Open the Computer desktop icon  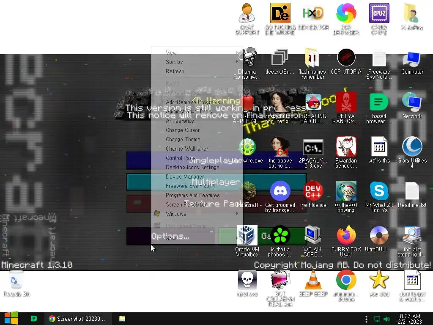coord(412,59)
